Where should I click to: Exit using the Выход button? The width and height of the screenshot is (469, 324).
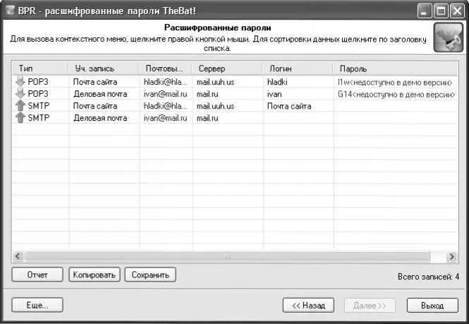432,306
